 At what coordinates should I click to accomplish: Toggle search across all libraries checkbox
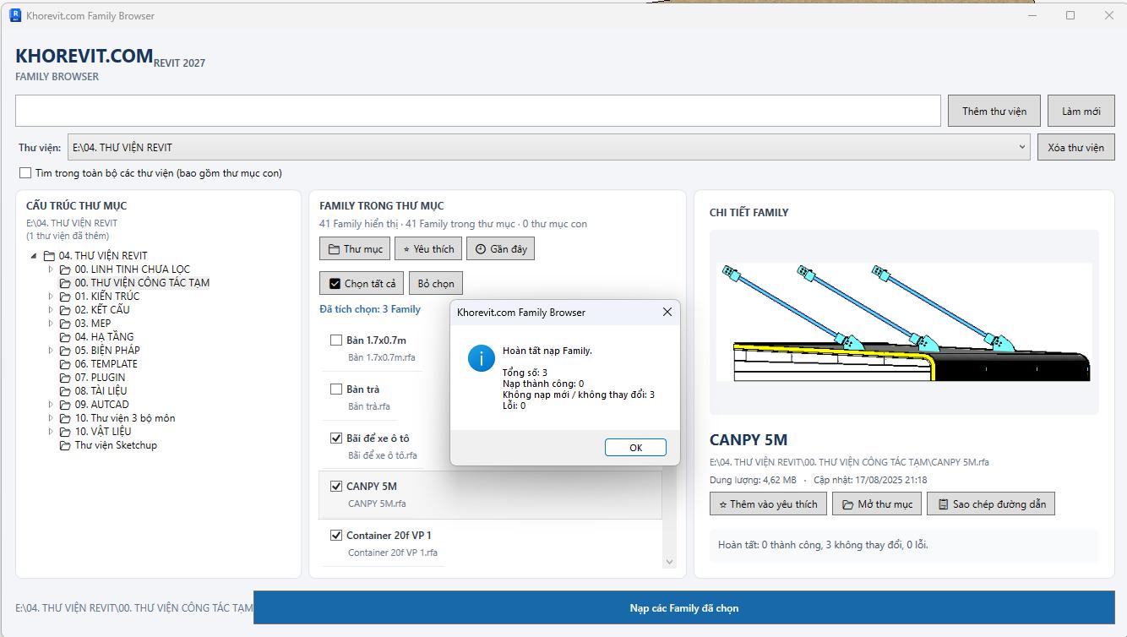25,173
